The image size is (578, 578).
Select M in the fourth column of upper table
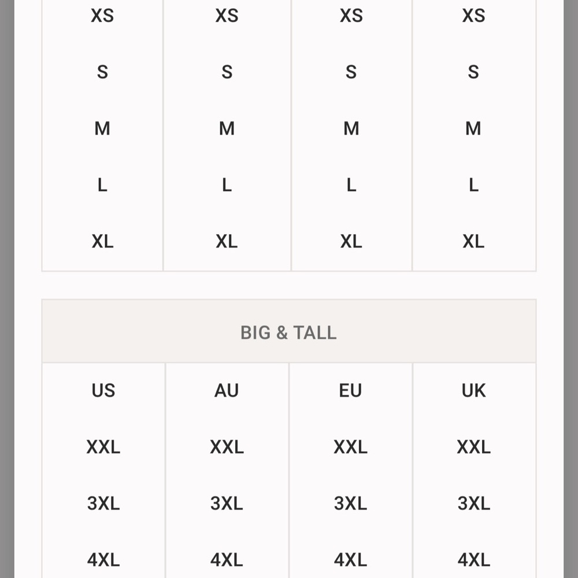[473, 128]
